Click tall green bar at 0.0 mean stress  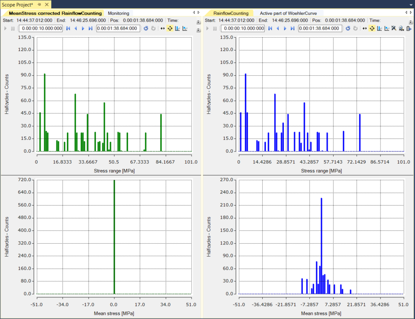[114, 237]
